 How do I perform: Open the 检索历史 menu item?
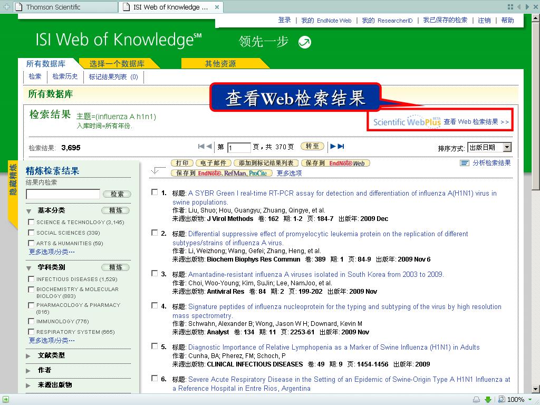click(65, 76)
